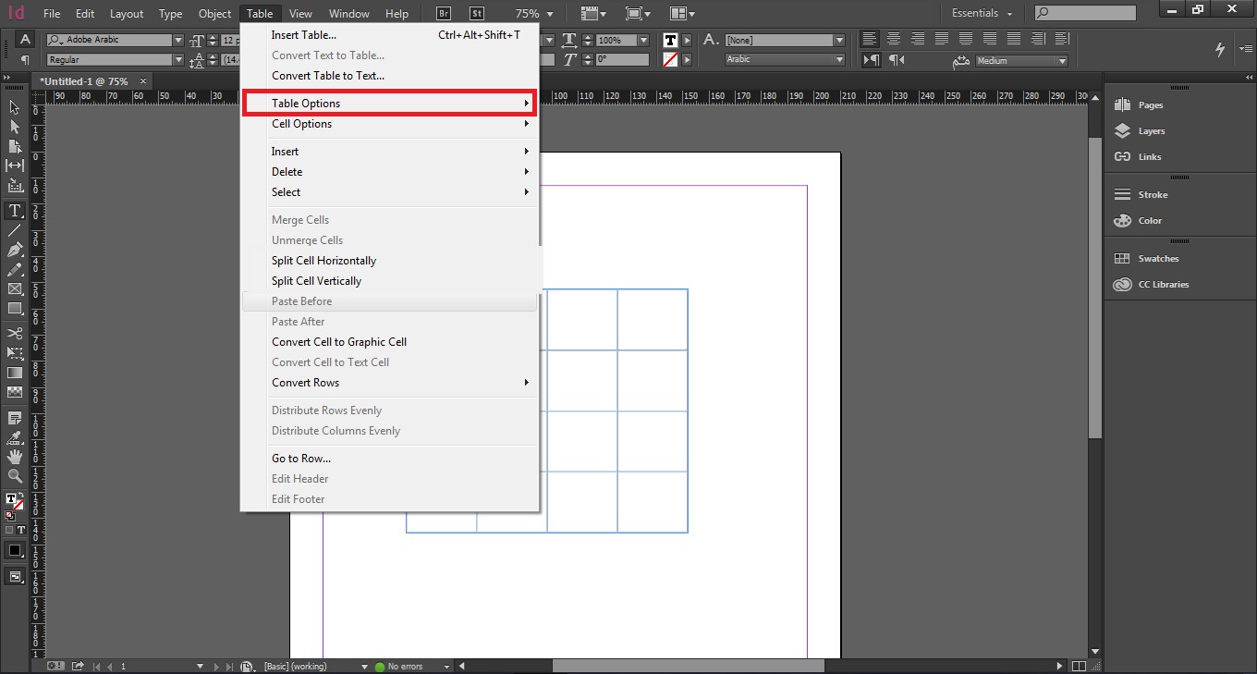Select the Zoom tool

click(14, 476)
